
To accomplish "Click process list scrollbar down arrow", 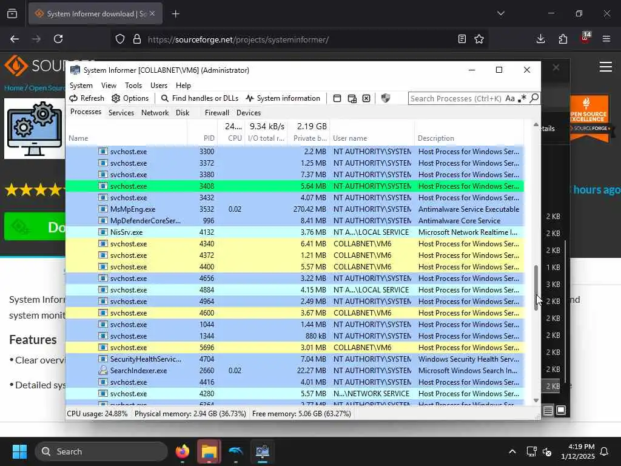I will 536,400.
